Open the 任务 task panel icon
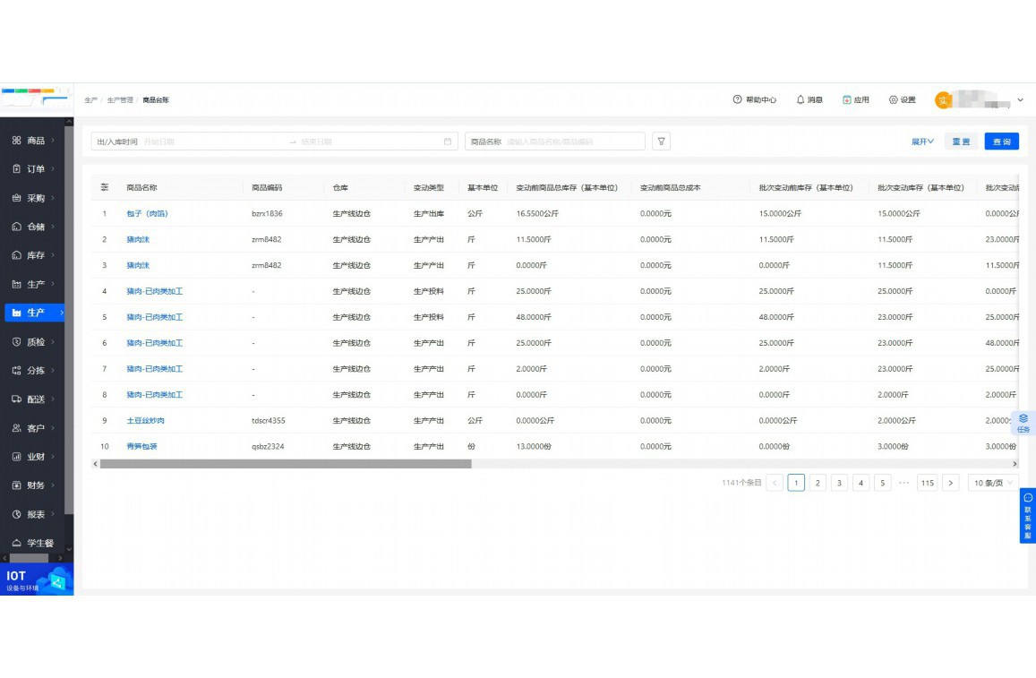Screen dimensions: 1036x678 coord(1023,423)
